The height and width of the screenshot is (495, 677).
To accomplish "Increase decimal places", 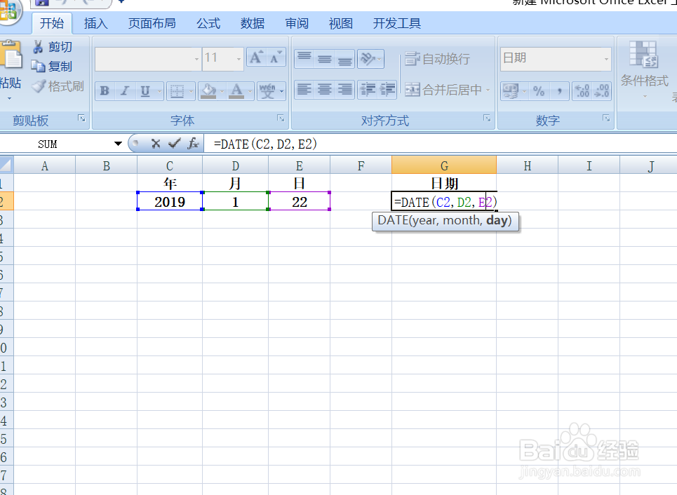I will [582, 90].
